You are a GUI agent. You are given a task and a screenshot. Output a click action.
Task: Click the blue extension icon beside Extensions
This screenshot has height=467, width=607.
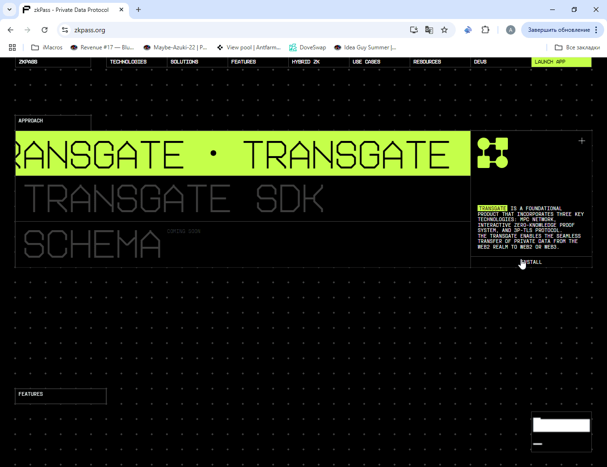468,30
